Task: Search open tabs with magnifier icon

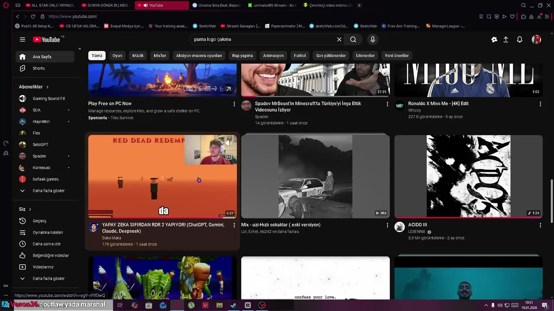Action: click(523, 5)
